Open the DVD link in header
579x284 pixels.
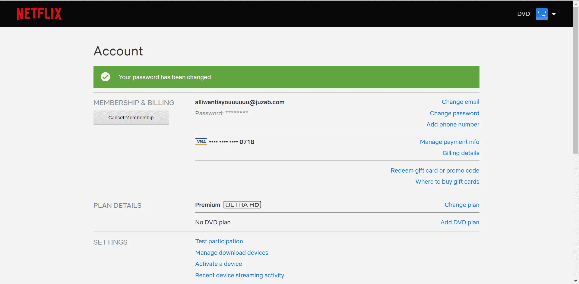click(x=524, y=14)
